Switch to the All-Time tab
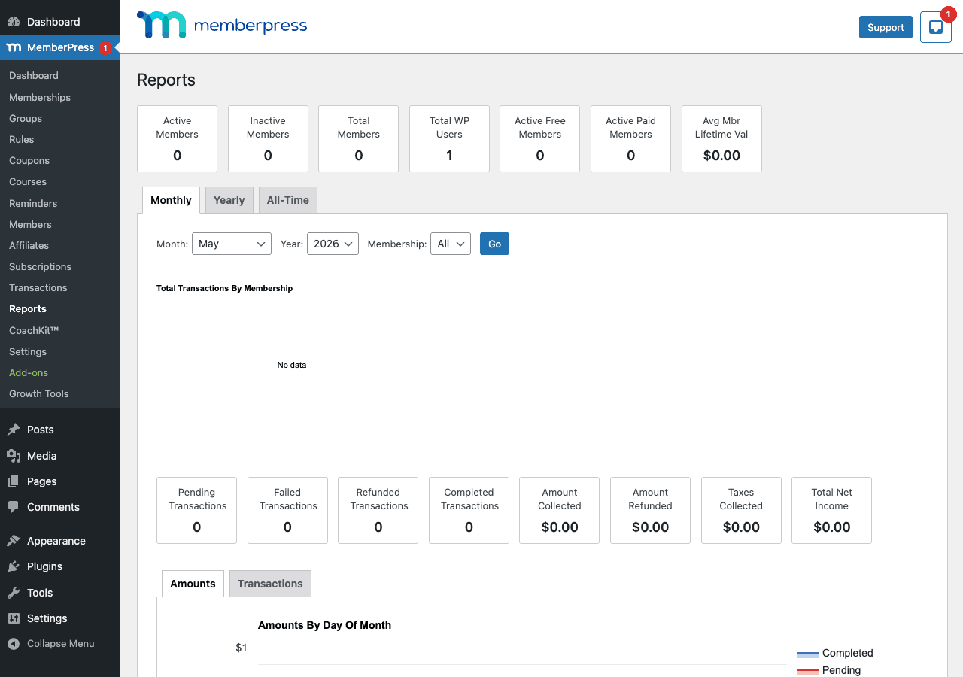 287,200
